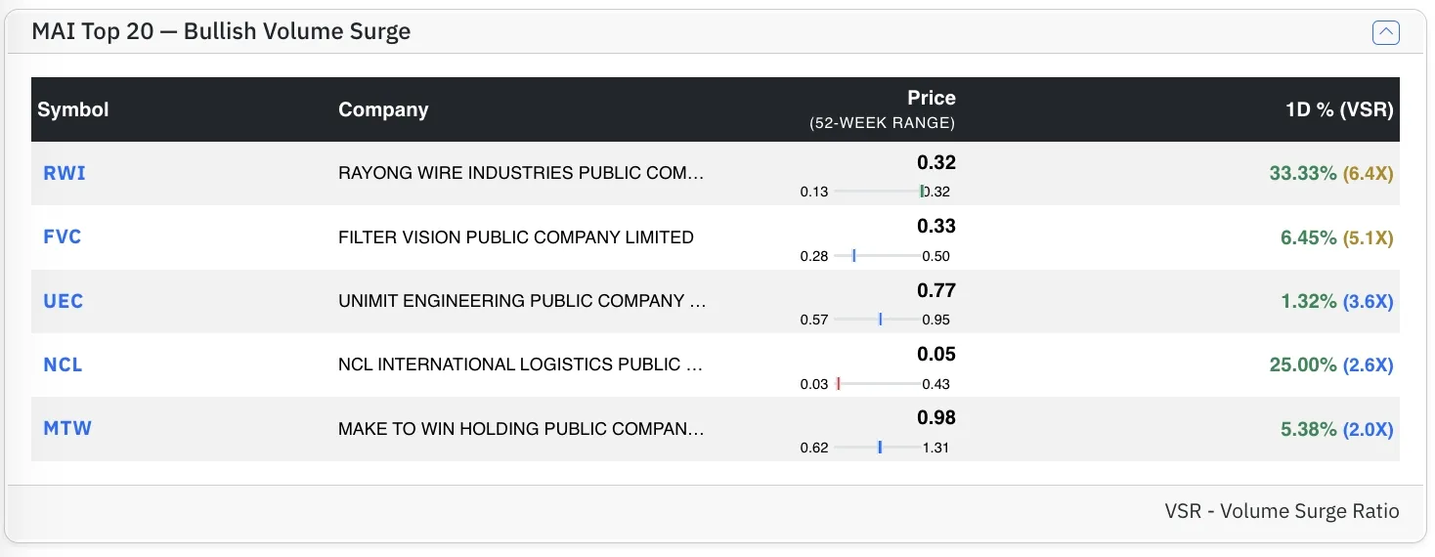This screenshot has width=1435, height=557.
Task: Click the 5.38% (2.0X) change value
Action: 1337,428
